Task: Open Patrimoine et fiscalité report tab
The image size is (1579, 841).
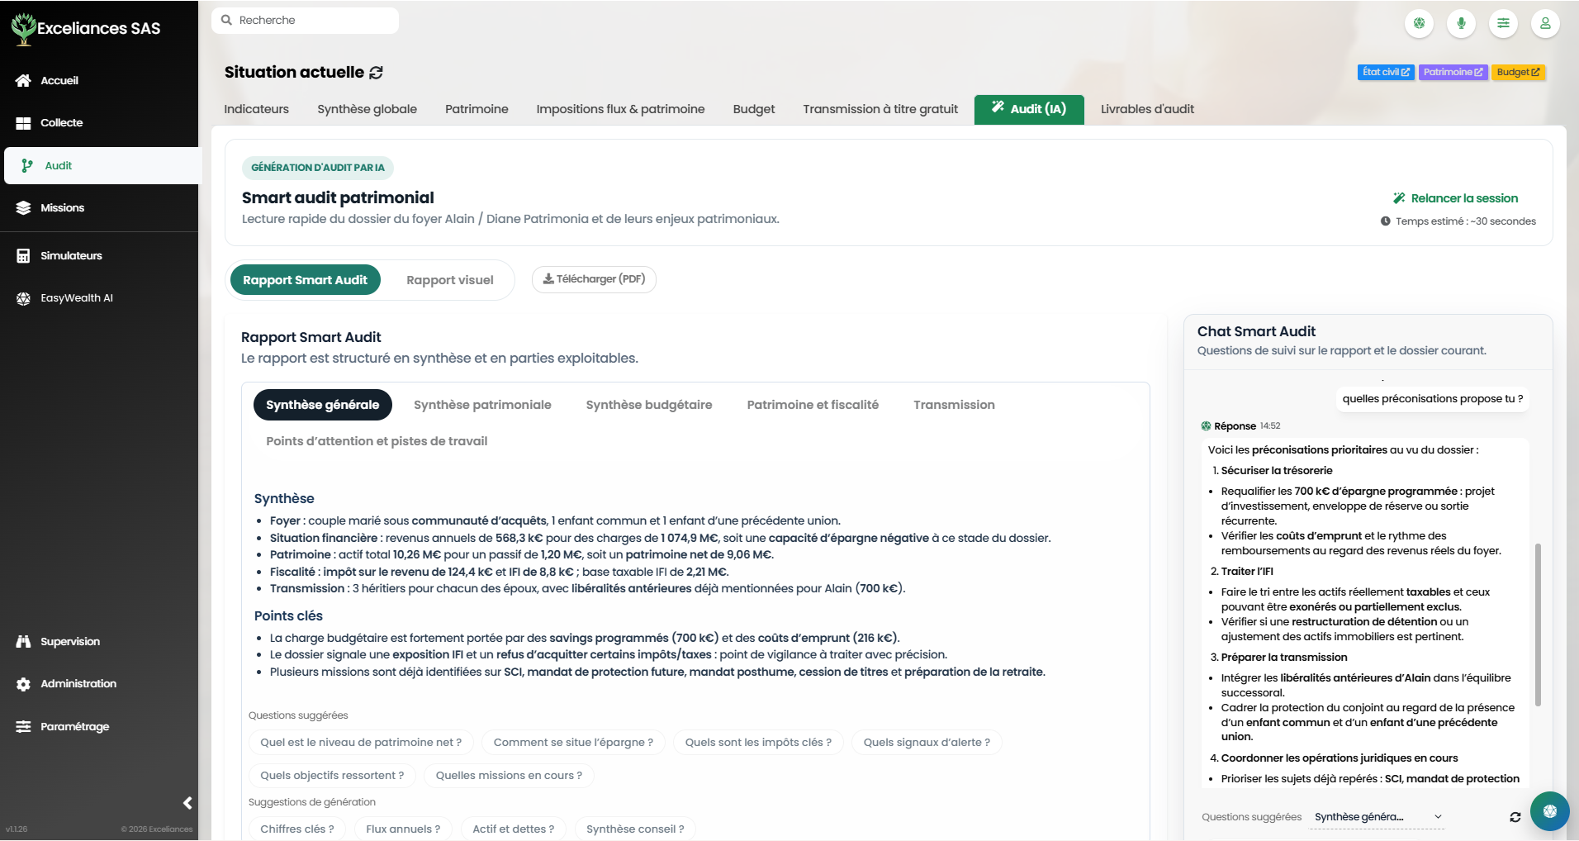Action: [x=813, y=405]
